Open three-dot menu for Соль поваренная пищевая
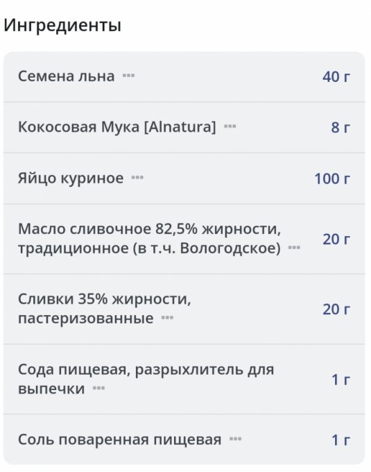Image resolution: width=371 pixels, height=472 pixels. tap(235, 439)
